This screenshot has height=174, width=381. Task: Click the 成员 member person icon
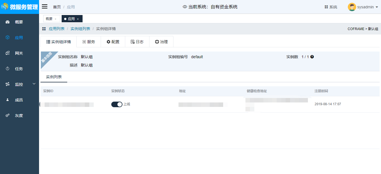click(8, 100)
